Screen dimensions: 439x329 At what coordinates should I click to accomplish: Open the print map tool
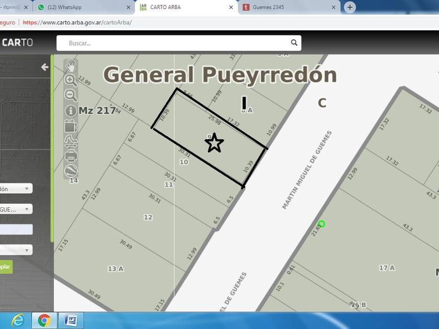(x=71, y=156)
